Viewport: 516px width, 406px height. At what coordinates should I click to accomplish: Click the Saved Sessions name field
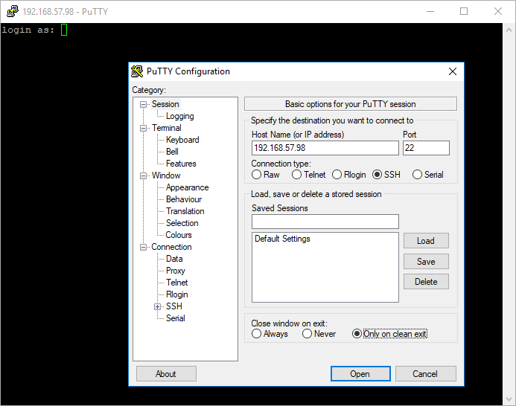325,222
